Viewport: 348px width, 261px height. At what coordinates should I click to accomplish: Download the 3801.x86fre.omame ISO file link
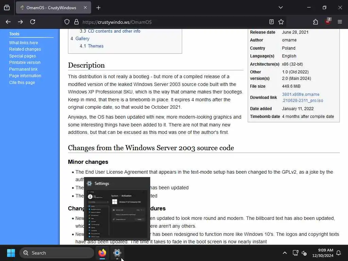[x=302, y=98]
